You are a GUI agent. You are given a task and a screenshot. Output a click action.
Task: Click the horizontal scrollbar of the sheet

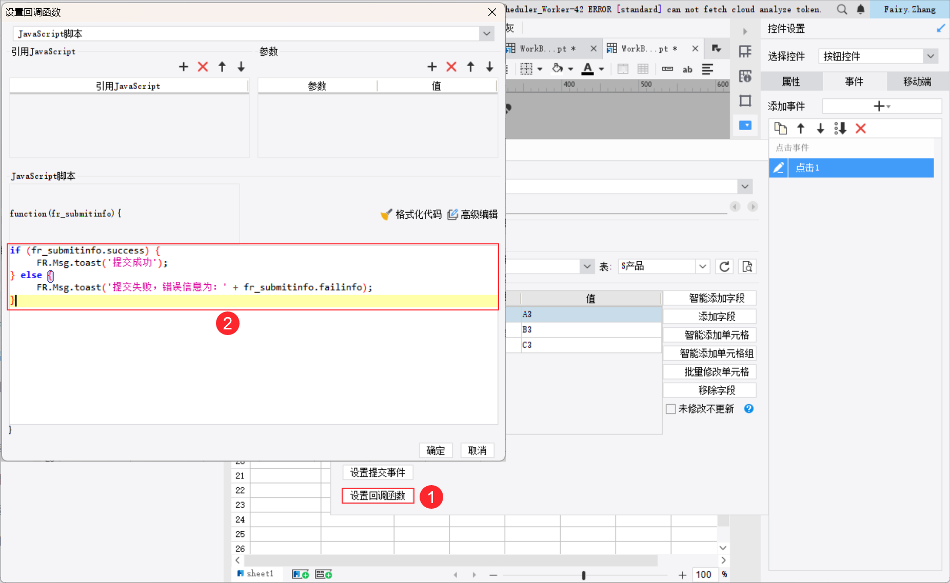(450, 560)
